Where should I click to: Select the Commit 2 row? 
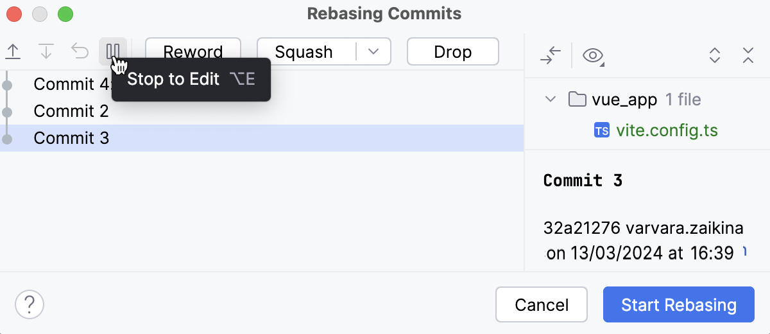(71, 111)
